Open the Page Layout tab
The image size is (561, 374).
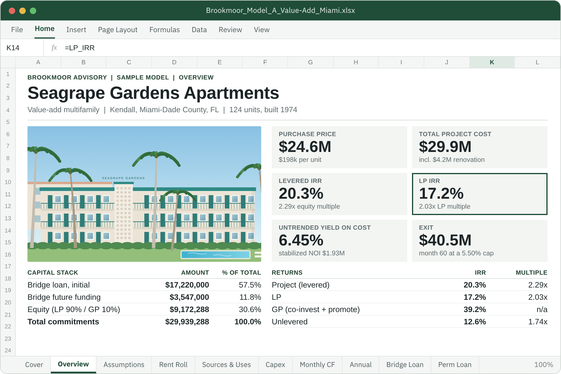point(118,30)
